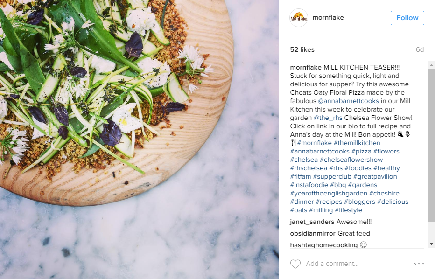Open obsidianmirror commenter profile
435x279 pixels.
(313, 234)
